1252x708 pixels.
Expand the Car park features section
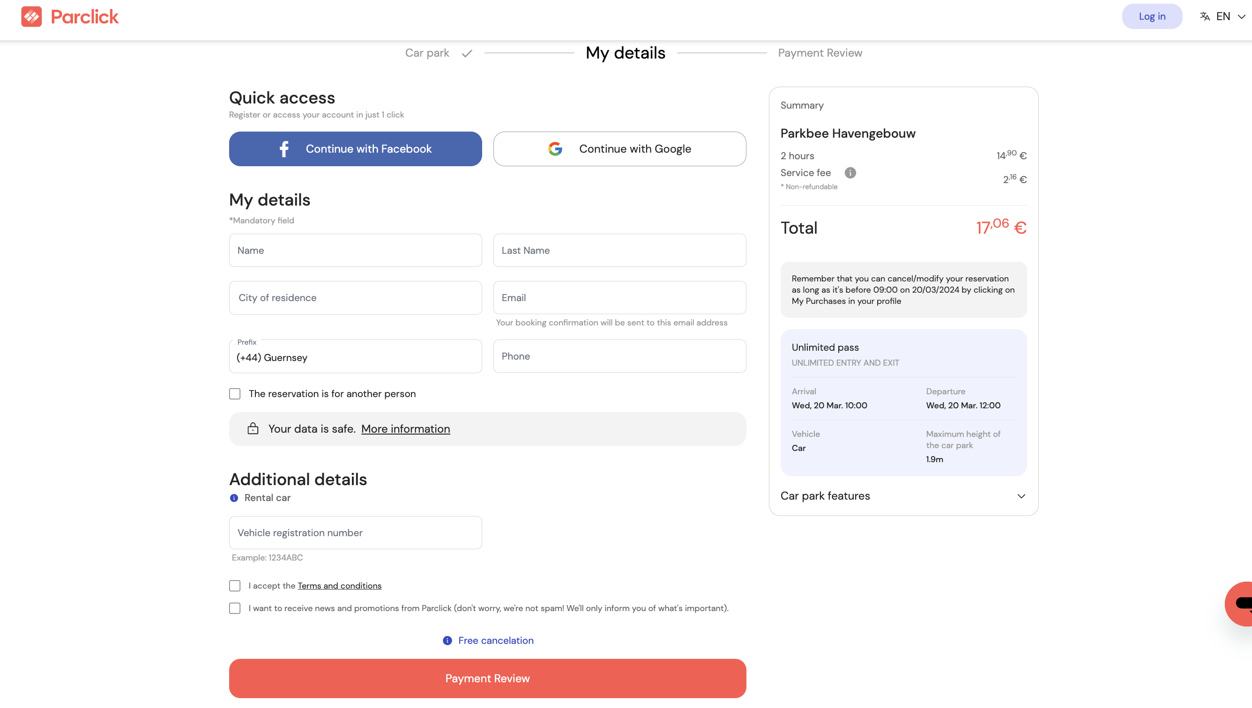click(1021, 496)
